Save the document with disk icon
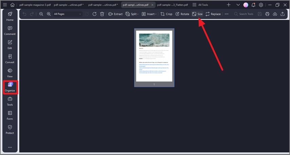 point(260,14)
